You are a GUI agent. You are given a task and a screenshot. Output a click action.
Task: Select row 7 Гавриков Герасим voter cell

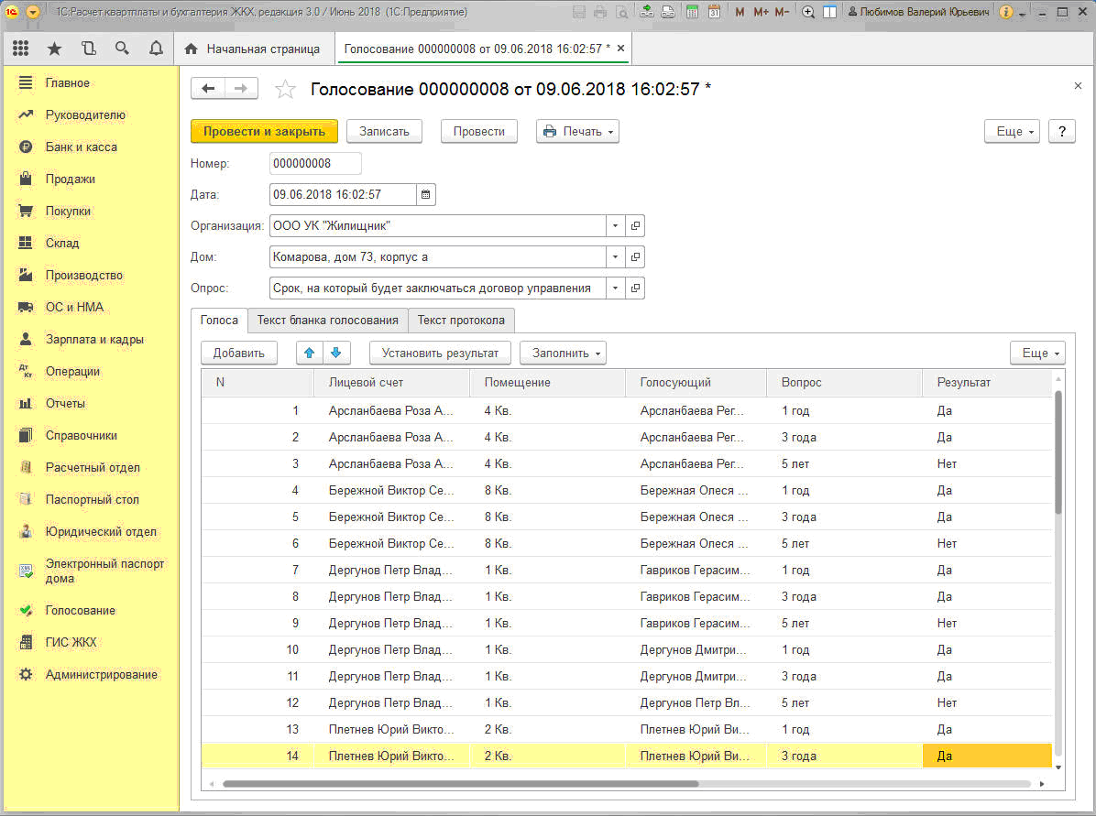point(695,570)
